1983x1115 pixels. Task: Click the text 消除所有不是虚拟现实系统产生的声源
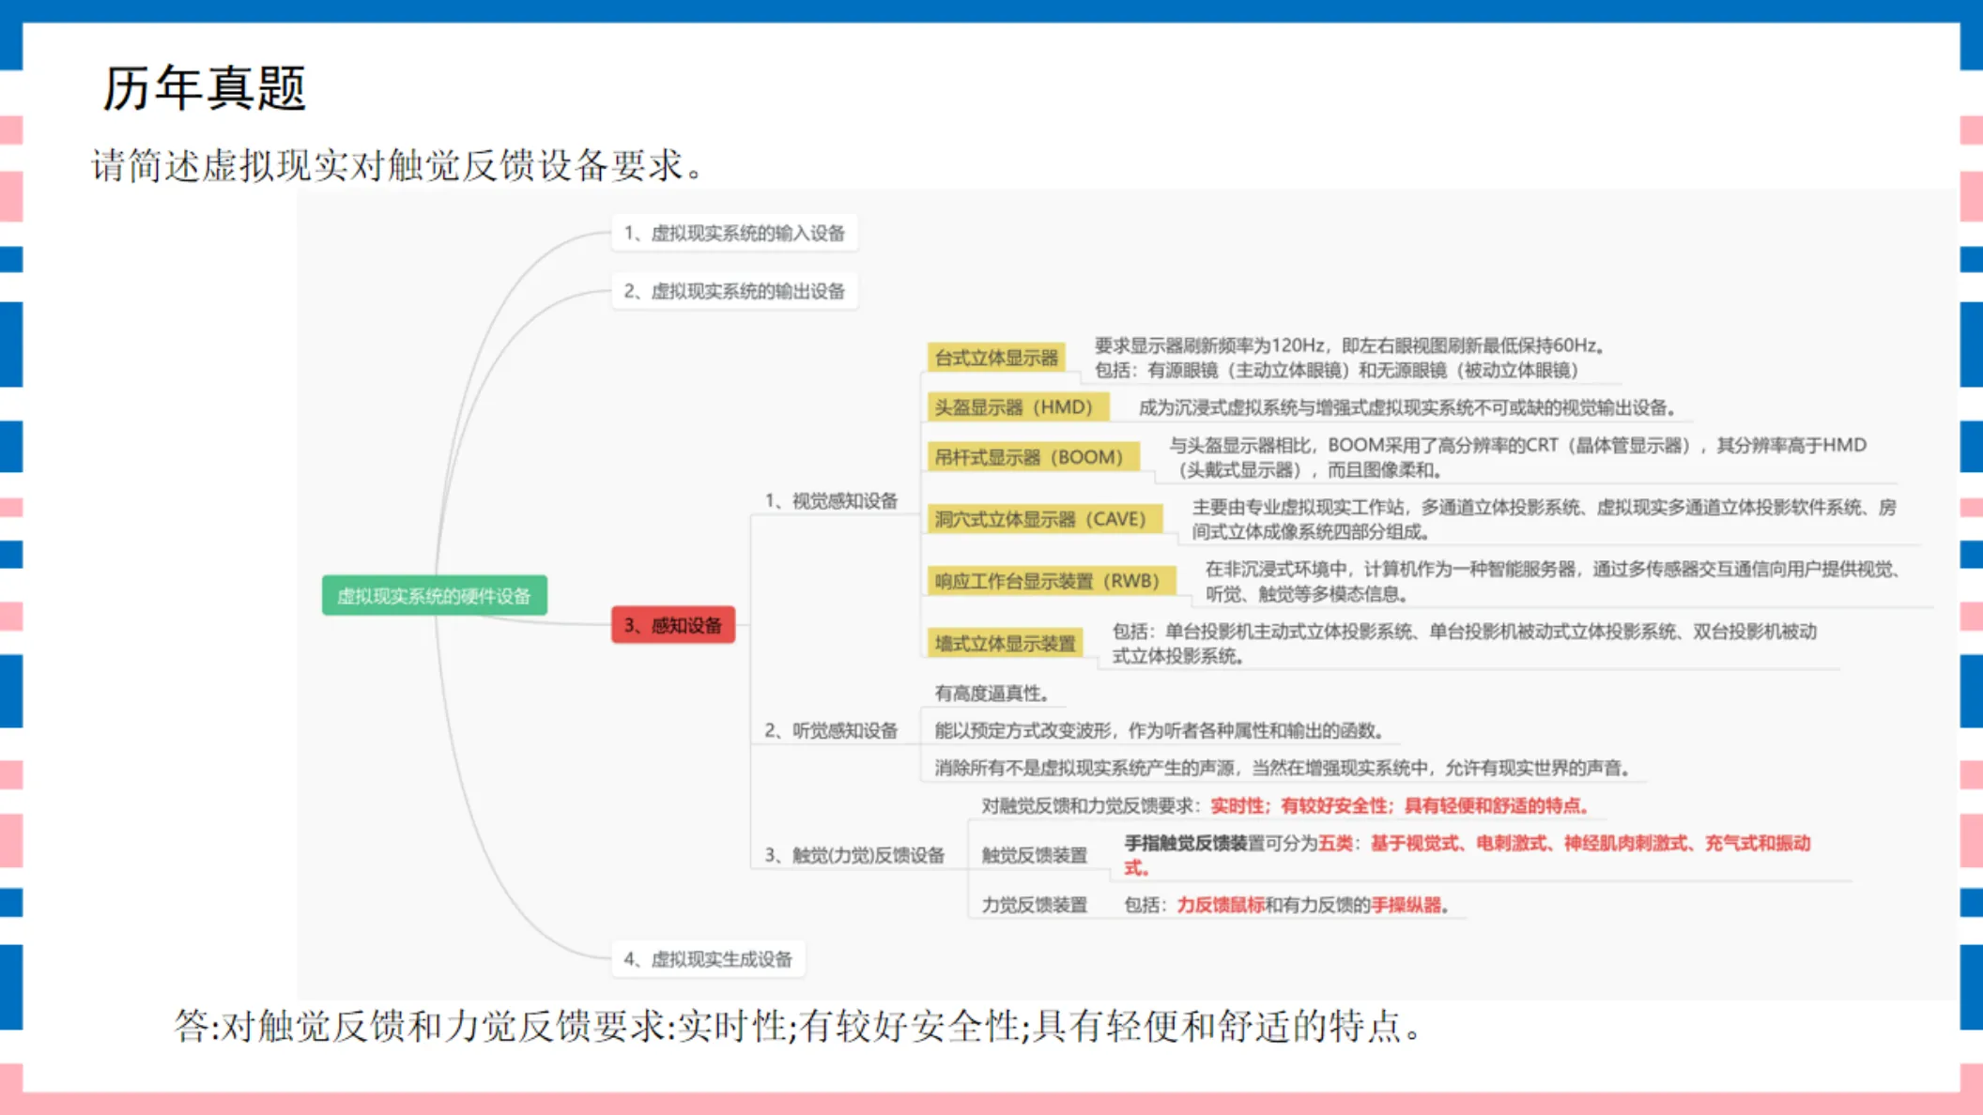1084,768
